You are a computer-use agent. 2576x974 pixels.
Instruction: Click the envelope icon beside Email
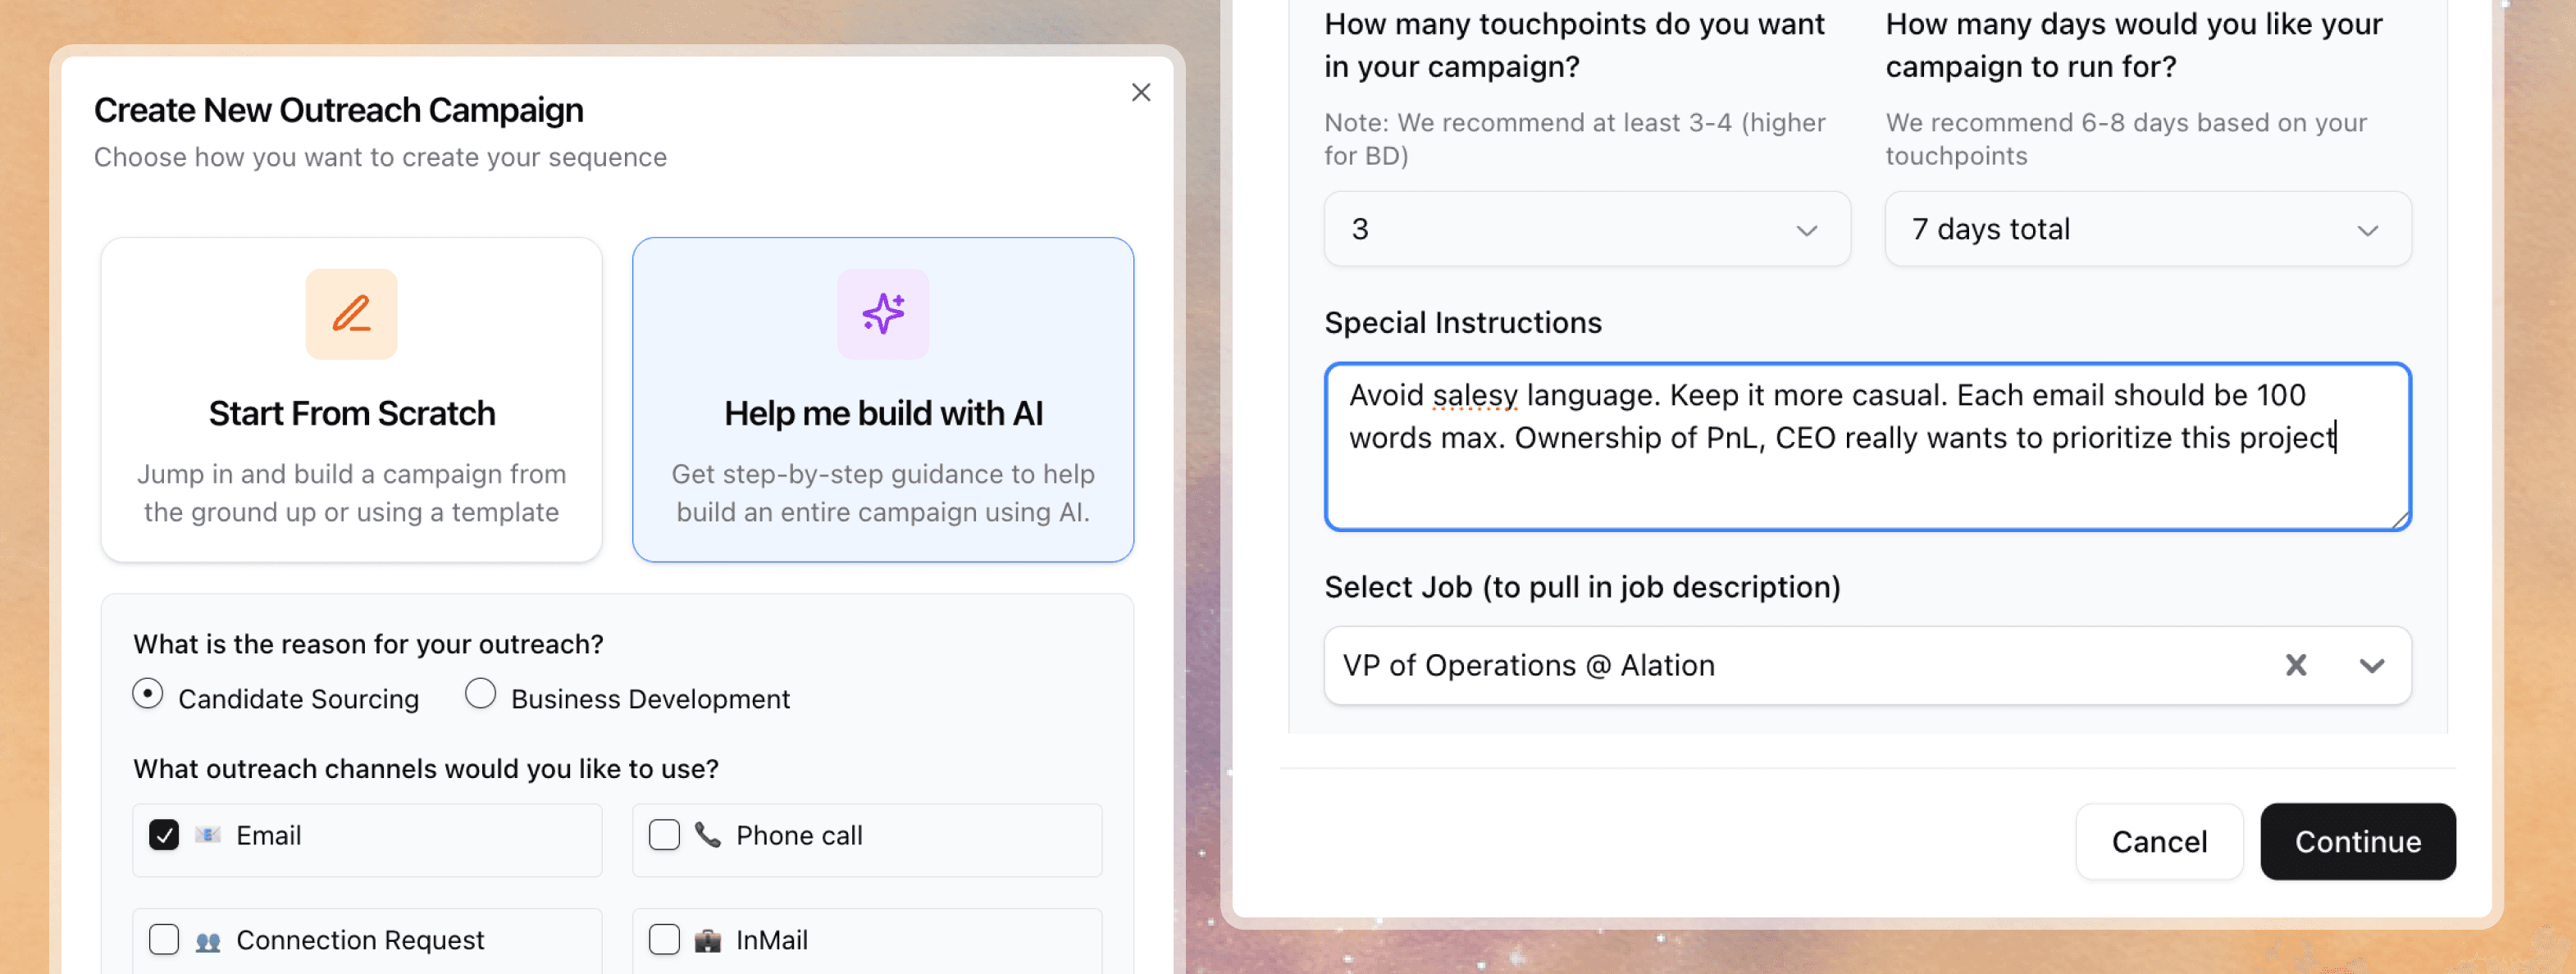(208, 835)
